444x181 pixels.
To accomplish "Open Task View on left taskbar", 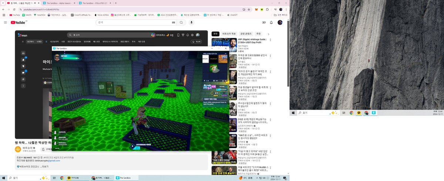I will (54, 178).
